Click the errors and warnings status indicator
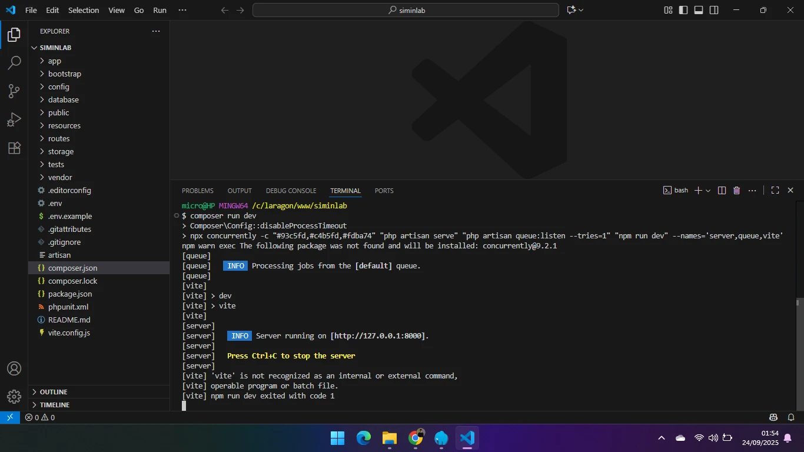The image size is (804, 452). pyautogui.click(x=40, y=418)
